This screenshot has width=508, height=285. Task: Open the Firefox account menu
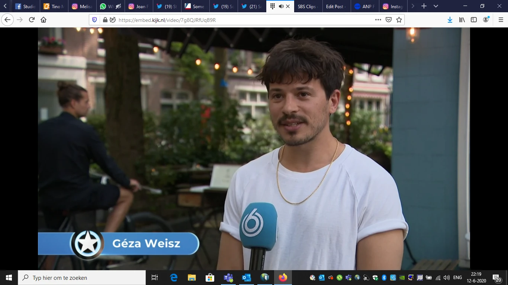486,20
